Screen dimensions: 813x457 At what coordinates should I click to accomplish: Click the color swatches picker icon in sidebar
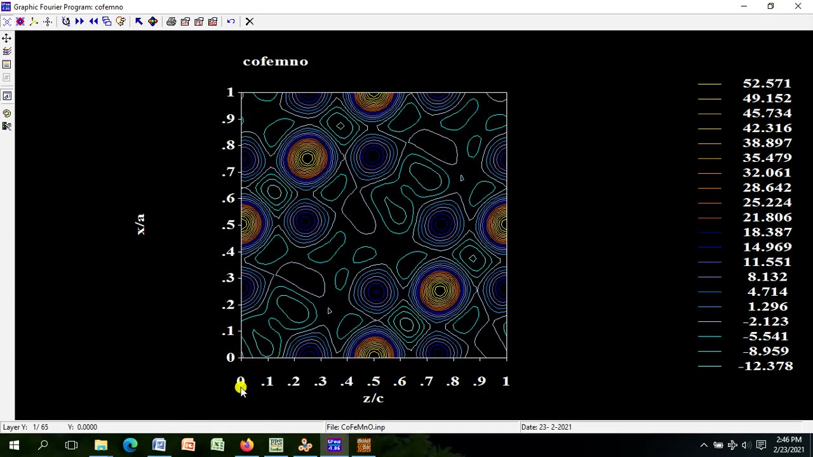[7, 126]
